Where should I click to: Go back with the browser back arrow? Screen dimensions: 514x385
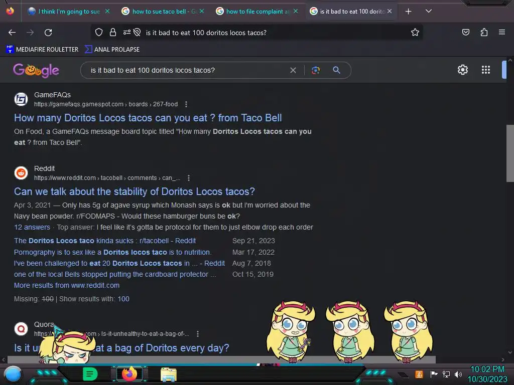12,33
